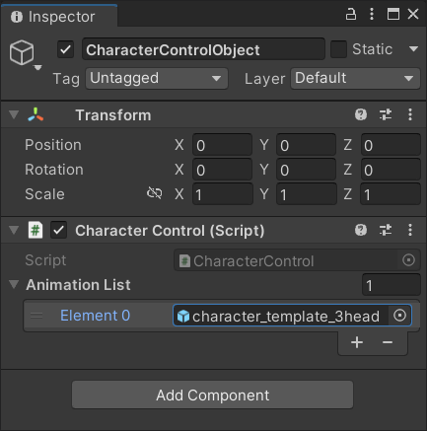Image resolution: width=427 pixels, height=431 pixels.
Task: Open the Tag dropdown showing Untagged
Action: click(x=157, y=79)
